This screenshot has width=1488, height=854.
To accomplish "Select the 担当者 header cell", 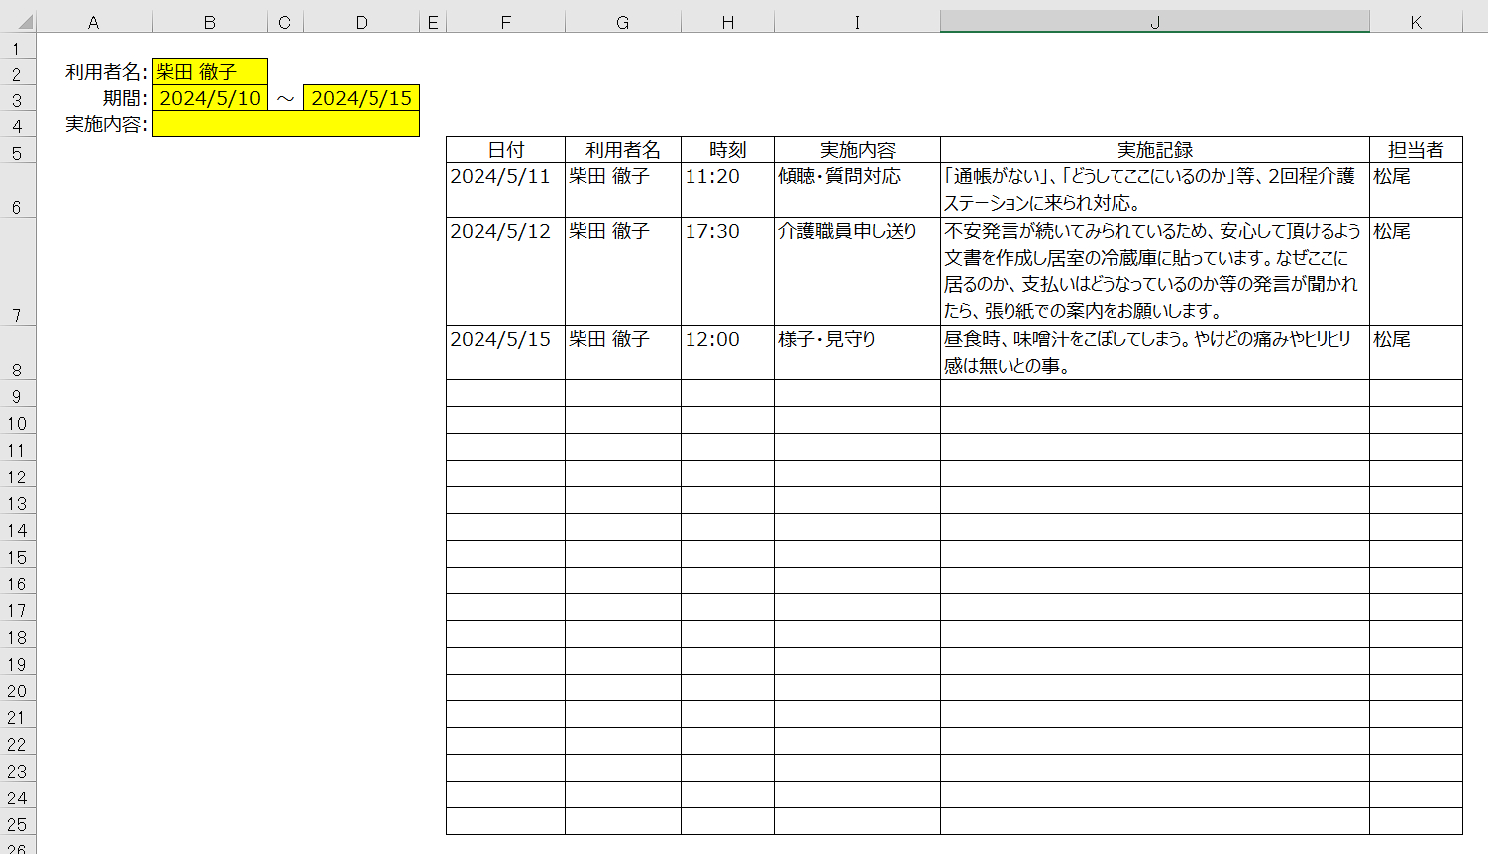I will coord(1415,149).
